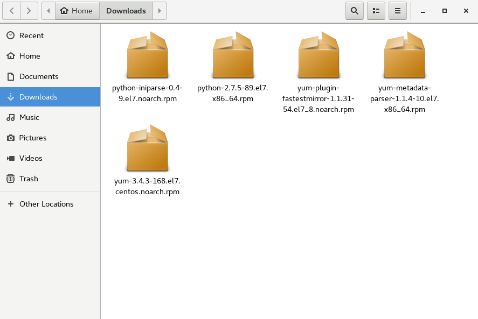Select the yum-3.4.3-168 package icon
This screenshot has width=478, height=319.
coord(147,148)
